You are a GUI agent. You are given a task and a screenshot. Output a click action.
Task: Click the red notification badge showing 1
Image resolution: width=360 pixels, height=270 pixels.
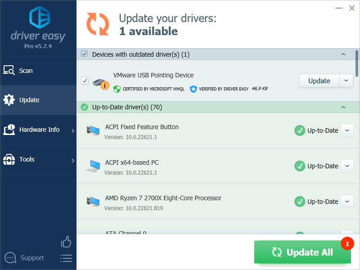point(347,243)
